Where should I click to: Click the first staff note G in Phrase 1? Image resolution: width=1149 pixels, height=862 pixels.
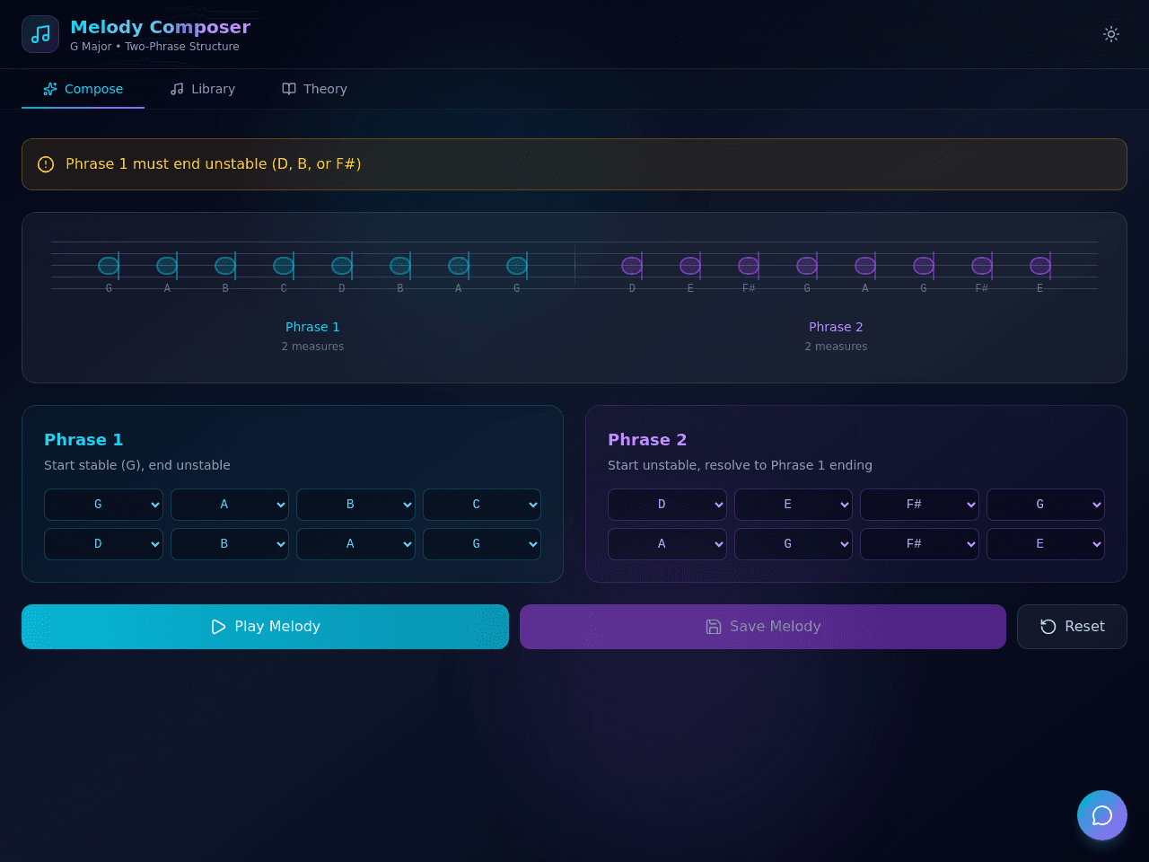[x=109, y=265]
